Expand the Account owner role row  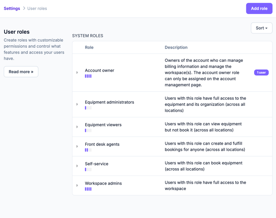pyautogui.click(x=77, y=73)
